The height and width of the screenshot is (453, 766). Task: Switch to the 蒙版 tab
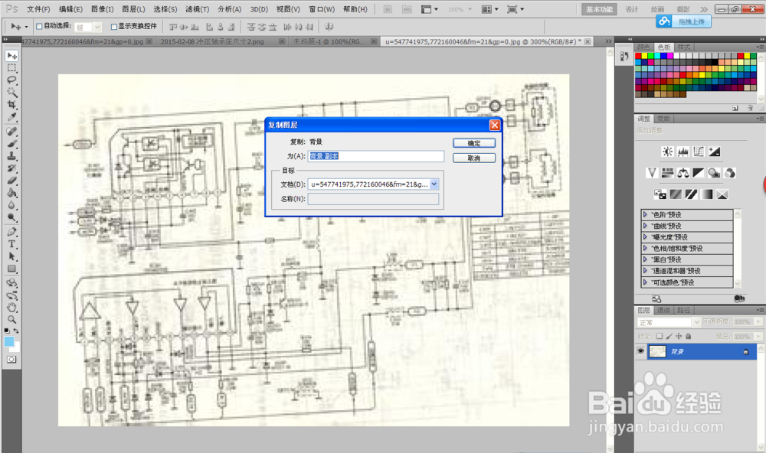[x=663, y=119]
